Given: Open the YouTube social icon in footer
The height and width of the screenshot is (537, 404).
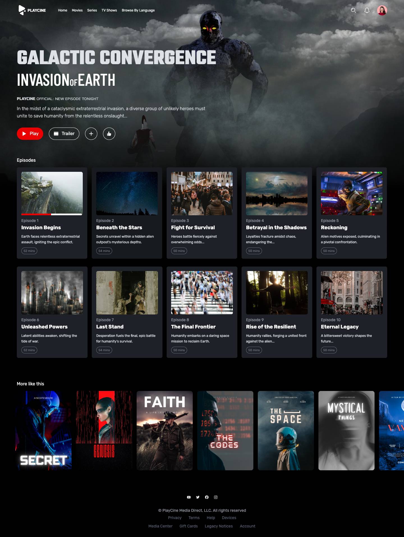Looking at the screenshot, I should coord(189,497).
